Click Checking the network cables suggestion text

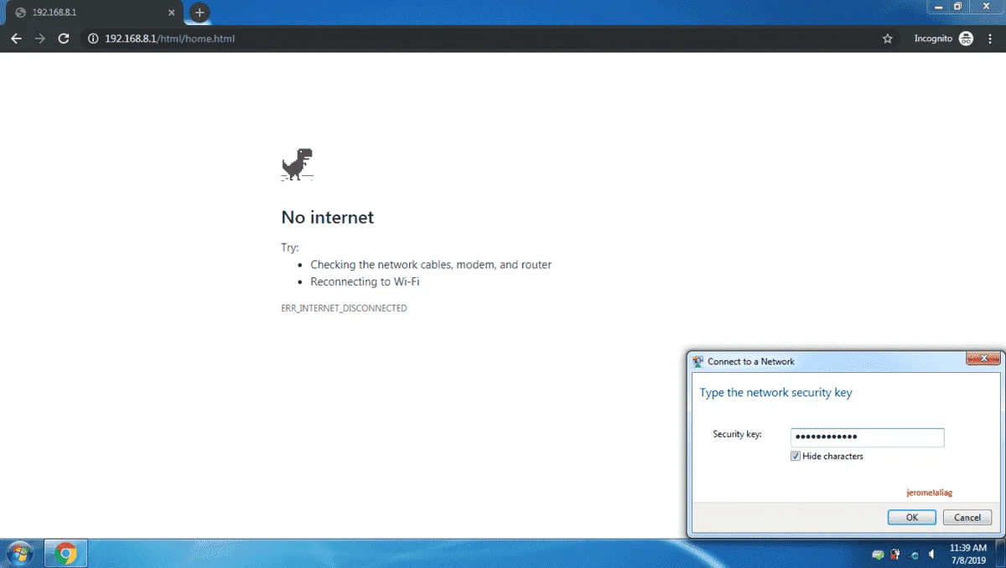pyautogui.click(x=431, y=265)
